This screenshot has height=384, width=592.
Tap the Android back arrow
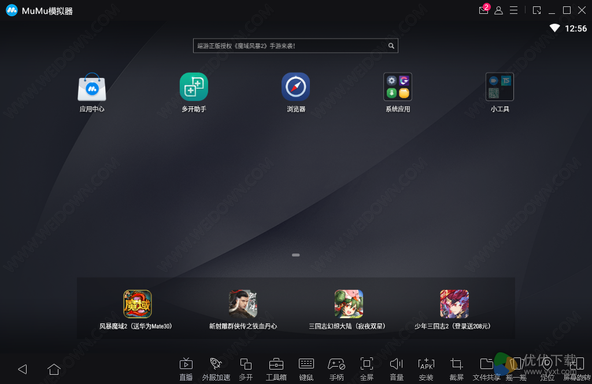pos(23,369)
